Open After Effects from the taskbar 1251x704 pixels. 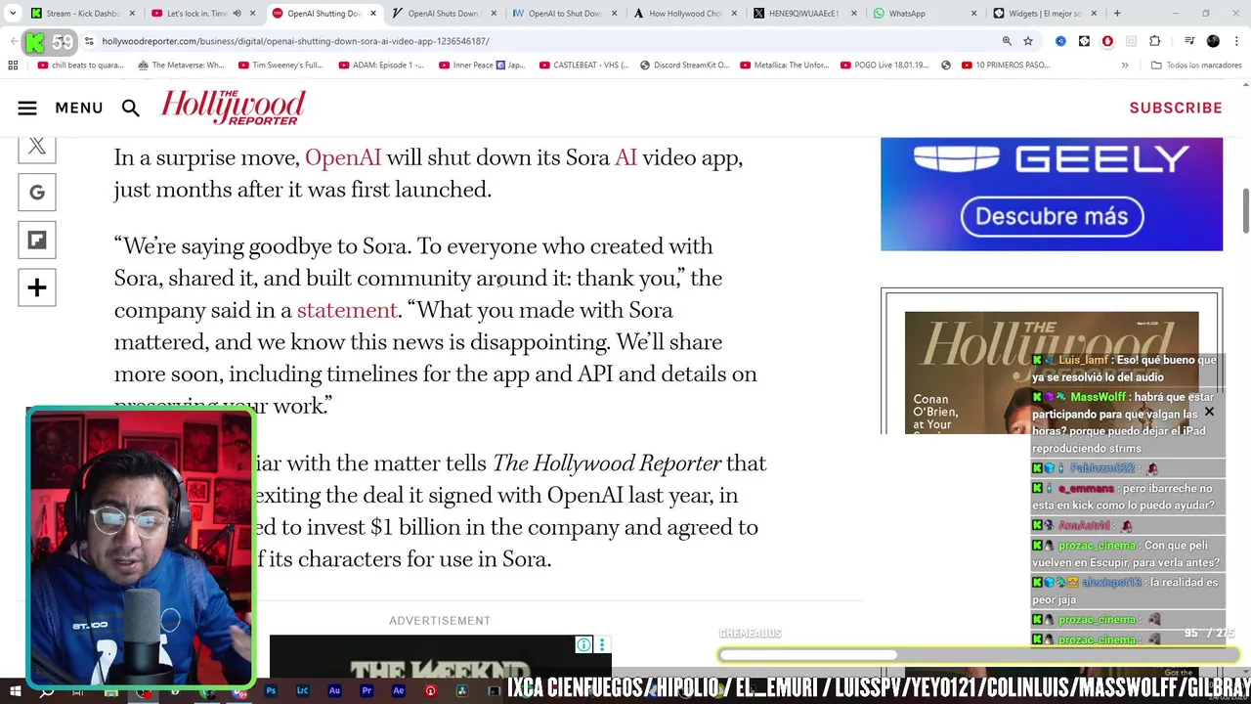coord(398,690)
